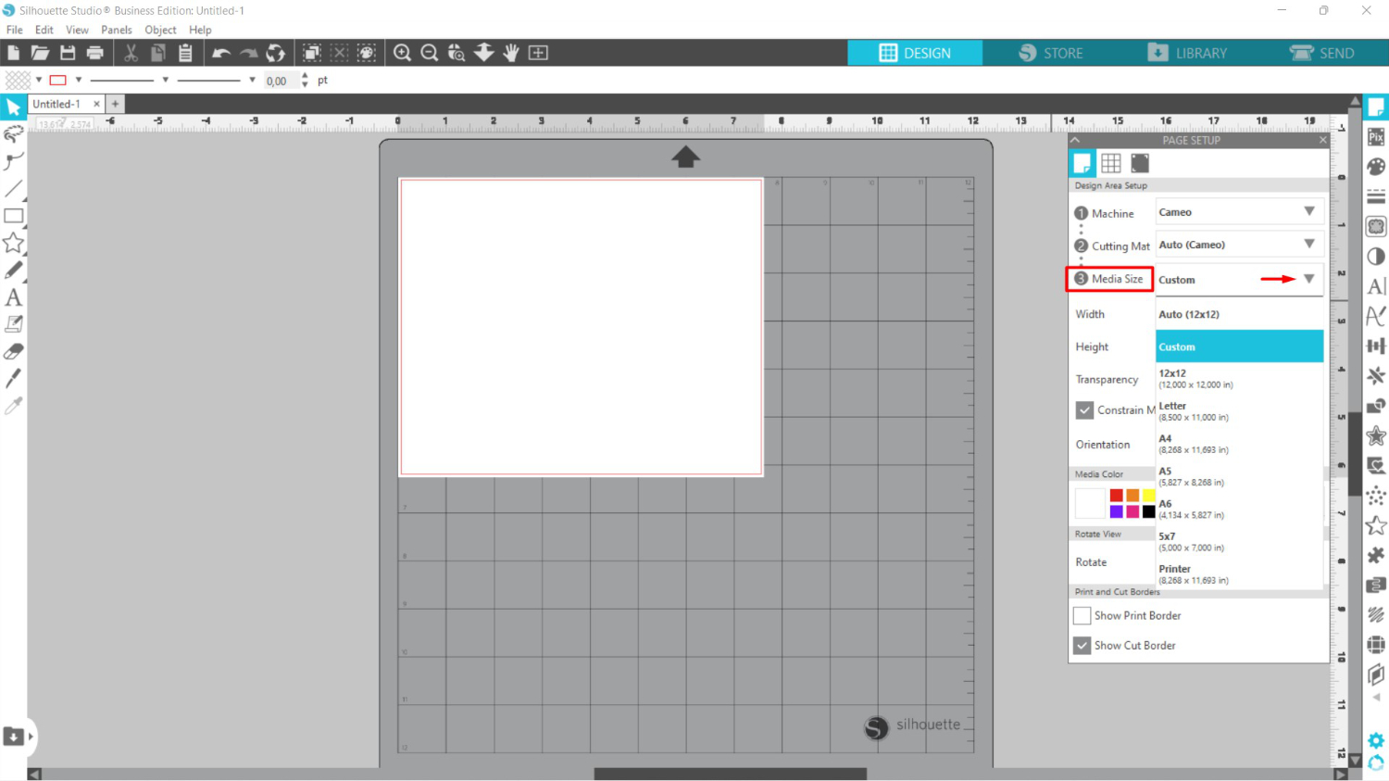Select the Knife tool

(x=13, y=378)
